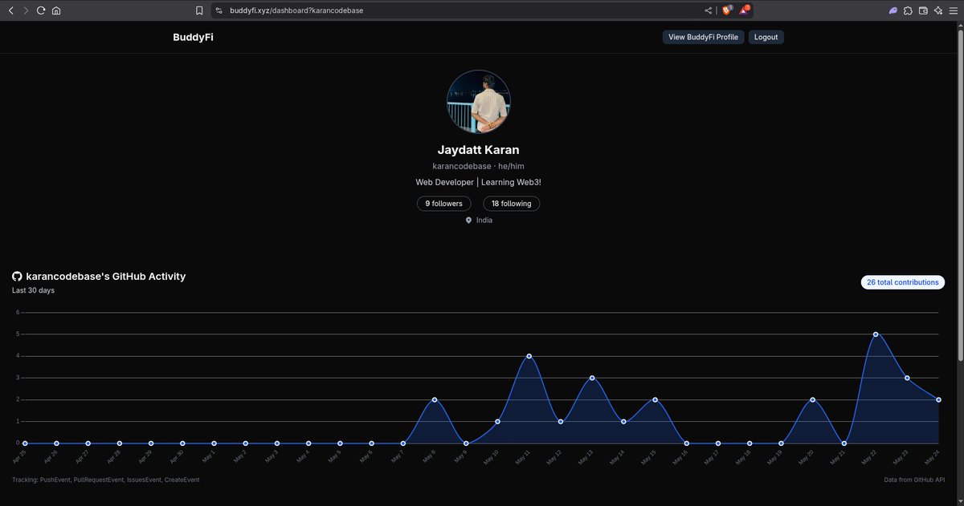Image resolution: width=964 pixels, height=506 pixels.
Task: Go back using browser back arrow
Action: pos(10,10)
